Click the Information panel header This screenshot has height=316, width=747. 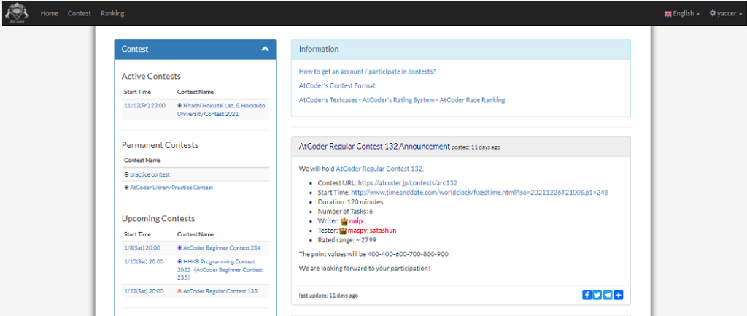point(461,49)
